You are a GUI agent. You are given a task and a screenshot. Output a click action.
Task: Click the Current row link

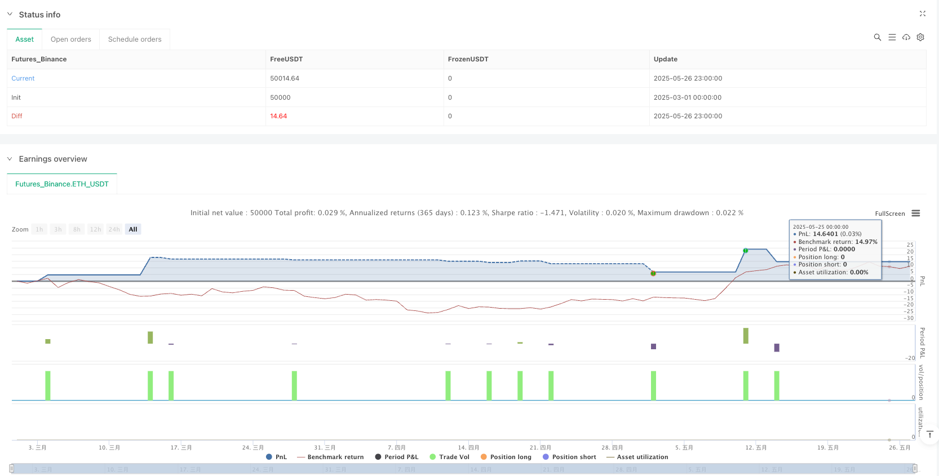23,78
